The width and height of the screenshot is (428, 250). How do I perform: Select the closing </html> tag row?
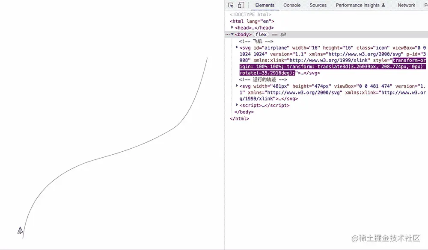[239, 118]
